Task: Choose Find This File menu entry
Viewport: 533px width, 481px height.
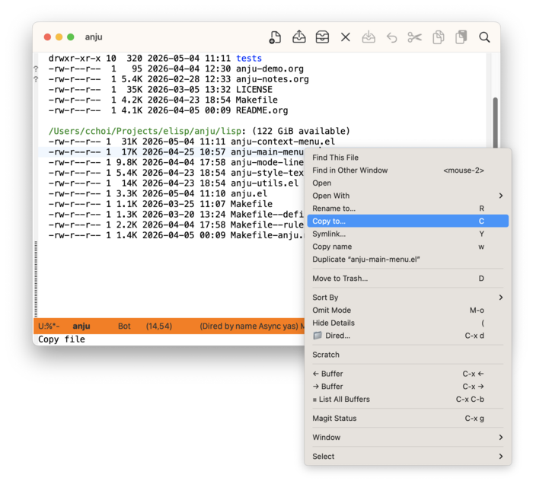Action: pyautogui.click(x=408, y=158)
